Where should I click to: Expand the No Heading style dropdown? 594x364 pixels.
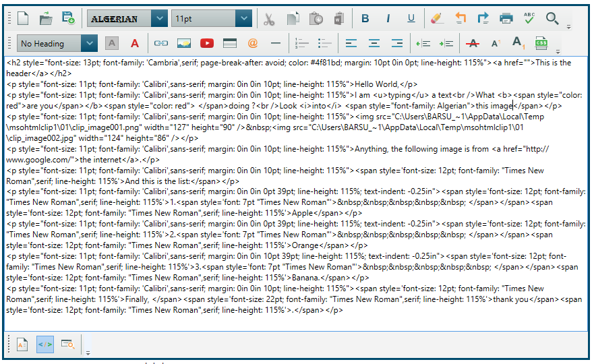tap(89, 43)
